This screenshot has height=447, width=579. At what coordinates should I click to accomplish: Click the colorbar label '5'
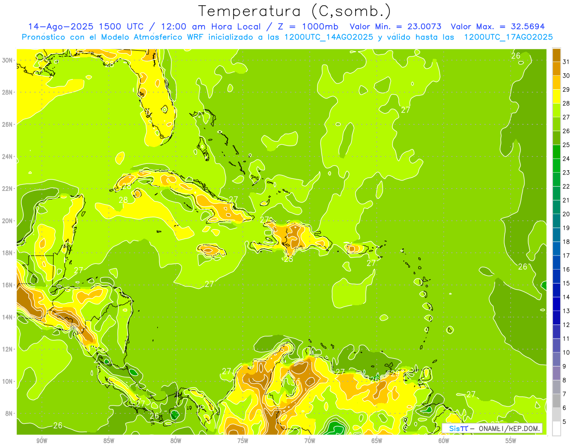[565, 421]
